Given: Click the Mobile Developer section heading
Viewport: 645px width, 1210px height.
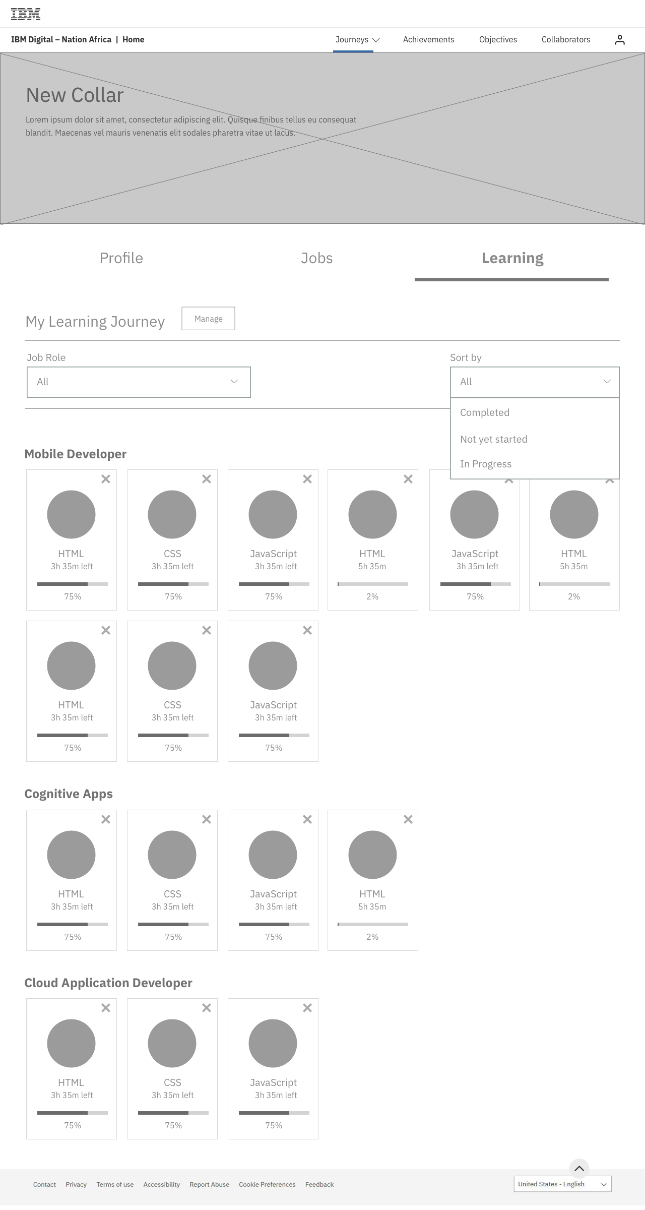Looking at the screenshot, I should [76, 454].
